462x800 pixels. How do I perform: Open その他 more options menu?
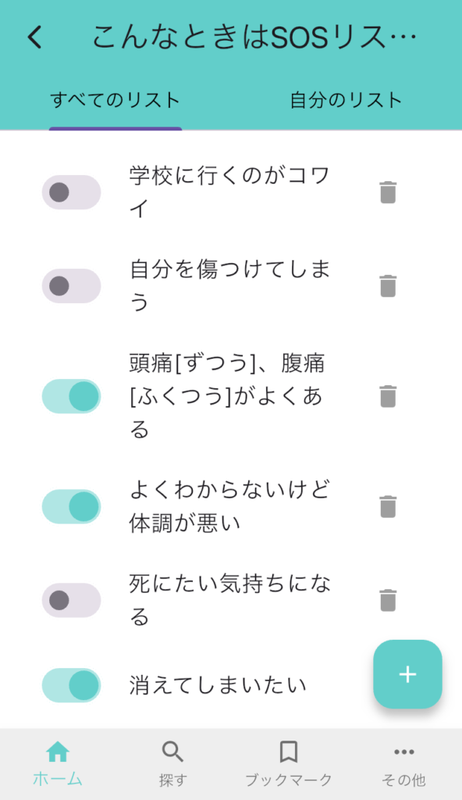point(404,764)
